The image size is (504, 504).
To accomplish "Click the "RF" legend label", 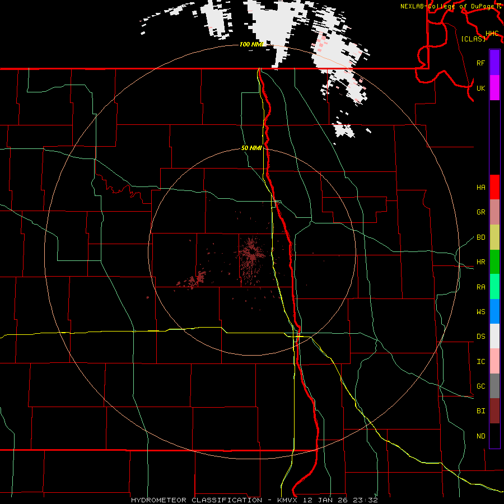I will point(480,63).
